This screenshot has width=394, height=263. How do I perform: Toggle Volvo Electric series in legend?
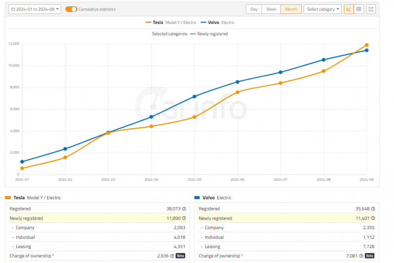tap(217, 22)
